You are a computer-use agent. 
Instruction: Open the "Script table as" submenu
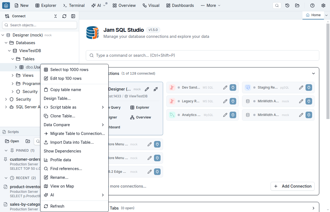tap(74, 107)
